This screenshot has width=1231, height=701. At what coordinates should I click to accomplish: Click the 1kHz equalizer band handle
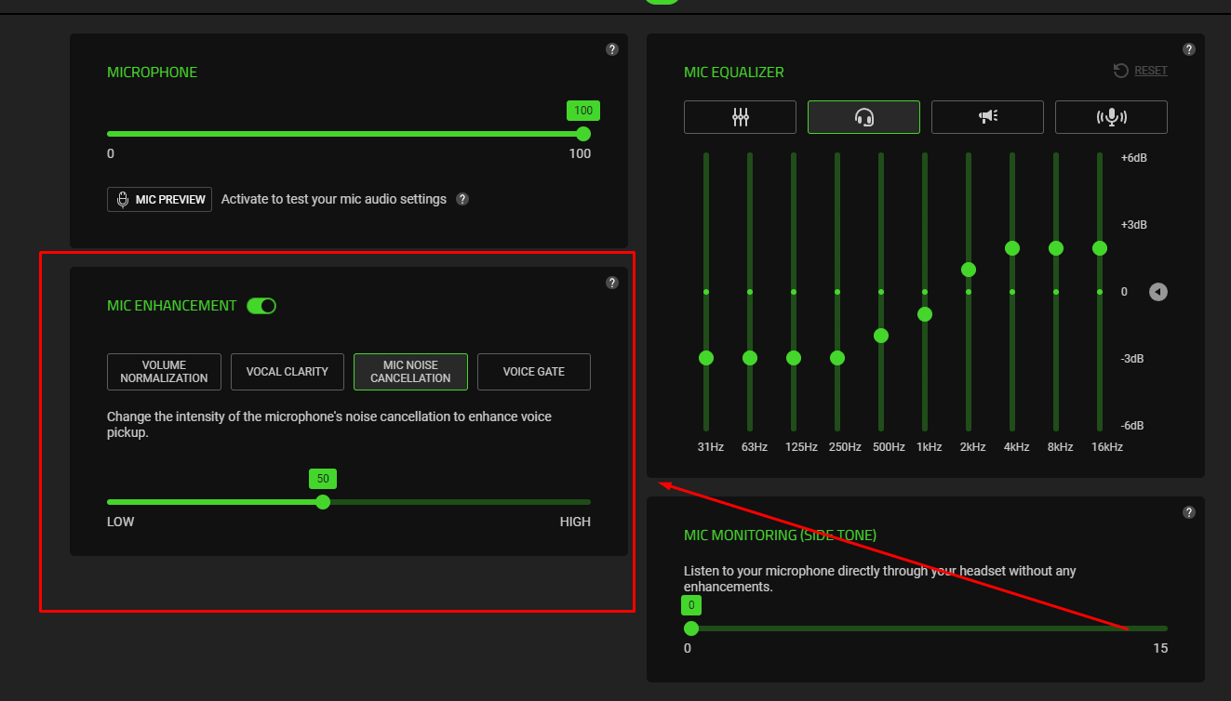click(925, 314)
